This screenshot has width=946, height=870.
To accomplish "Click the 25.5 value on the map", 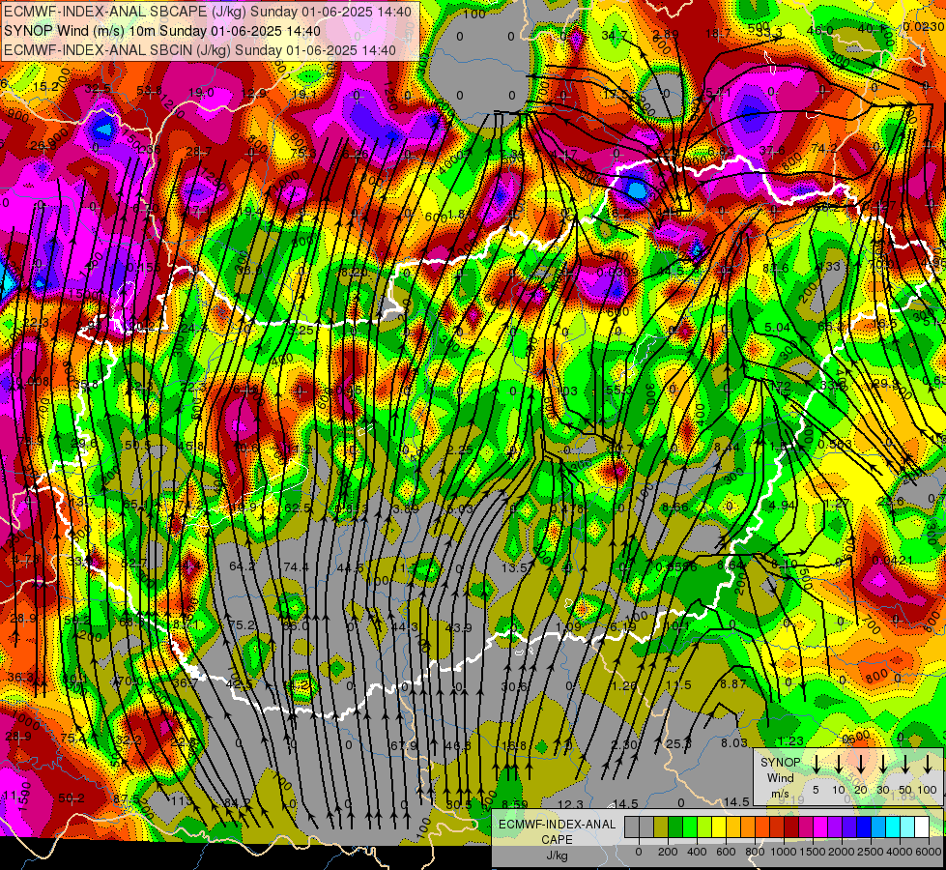I will [678, 743].
